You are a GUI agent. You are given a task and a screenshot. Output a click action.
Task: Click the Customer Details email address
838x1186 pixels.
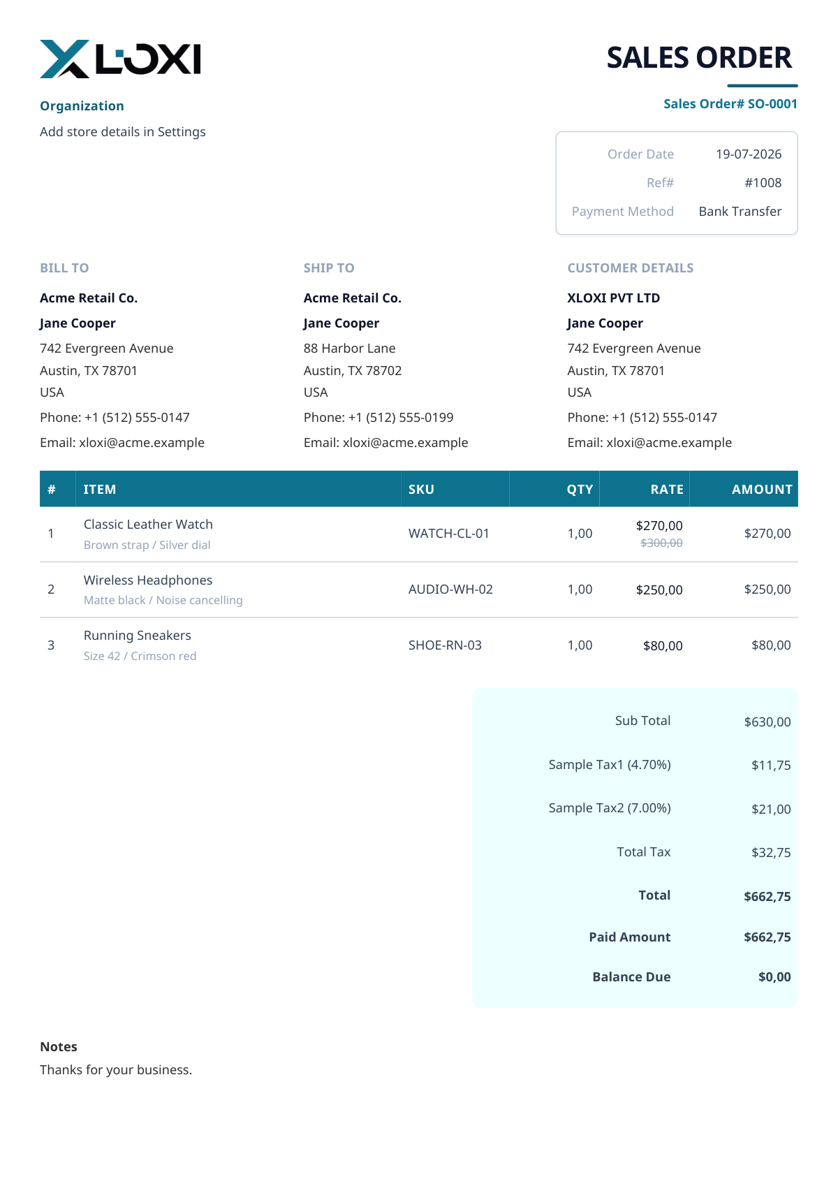point(649,443)
